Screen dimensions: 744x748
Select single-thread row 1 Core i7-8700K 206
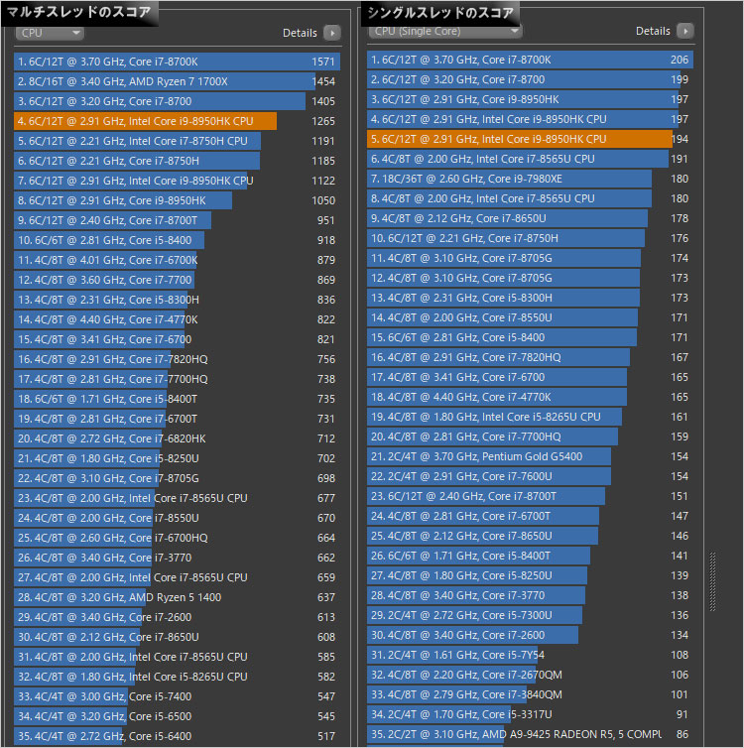531,60
